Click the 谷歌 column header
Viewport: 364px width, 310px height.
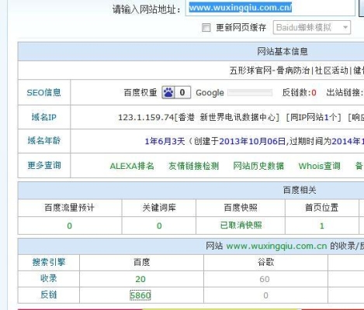[265, 262]
